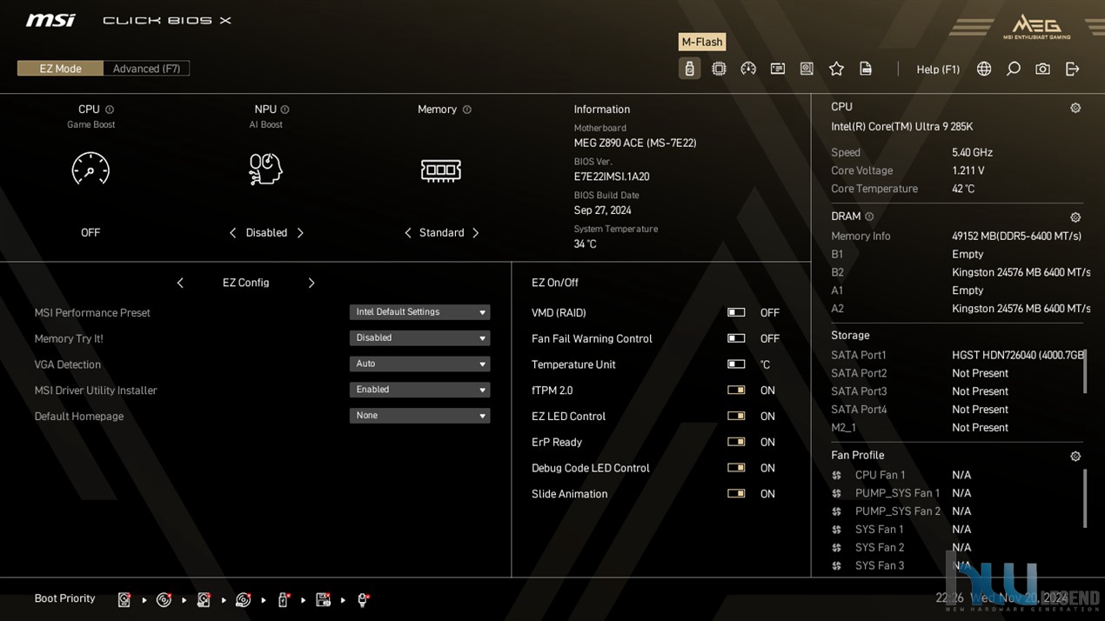Viewport: 1105px width, 621px height.
Task: Click the Core Voltage 1.211 V value
Action: [x=968, y=170]
